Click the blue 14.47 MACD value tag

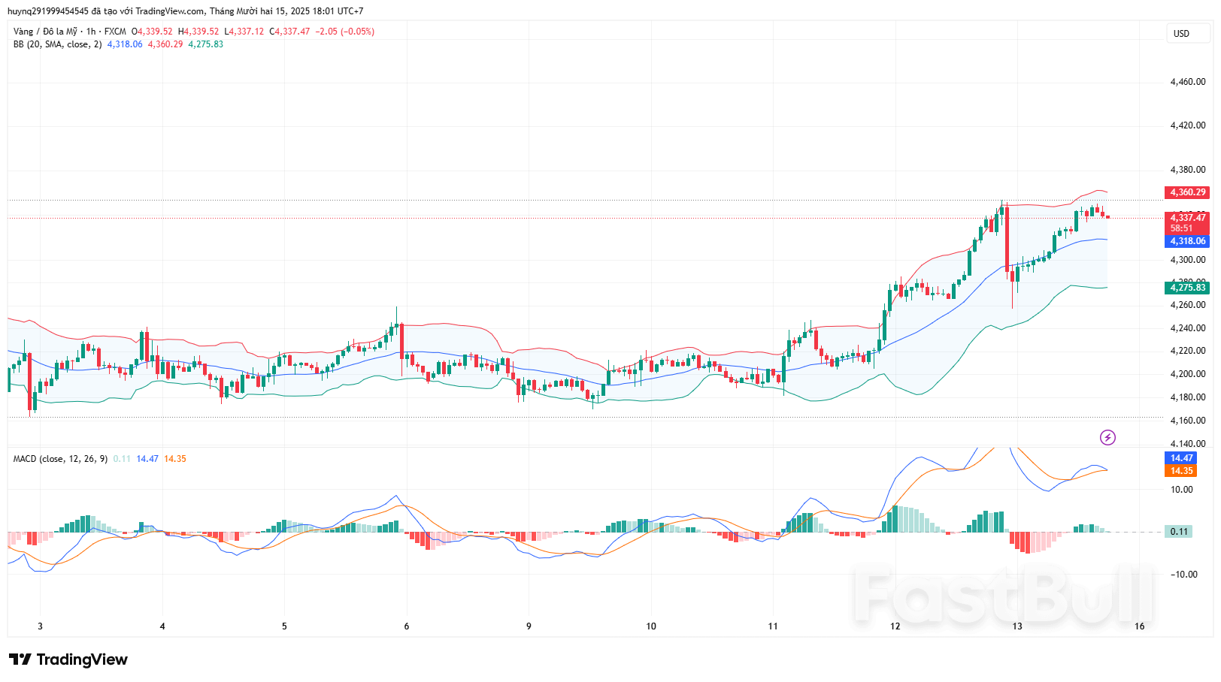click(1181, 458)
